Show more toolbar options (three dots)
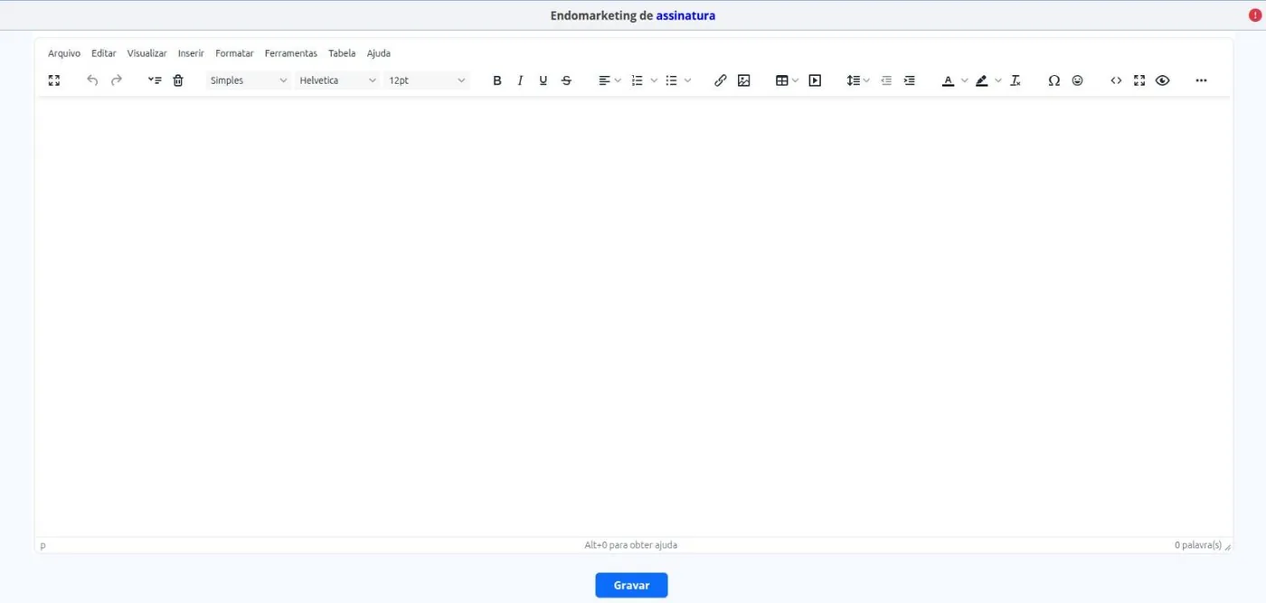Image resolution: width=1266 pixels, height=603 pixels. coord(1201,80)
